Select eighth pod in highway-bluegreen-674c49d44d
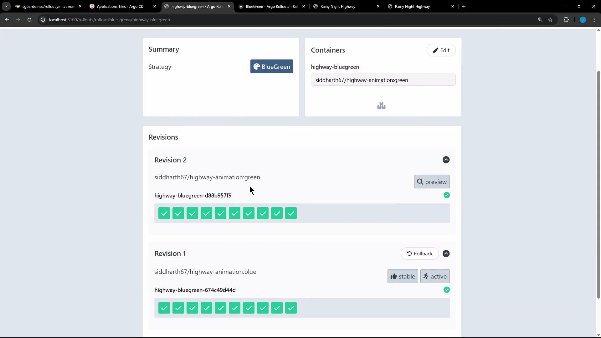 pos(263,308)
